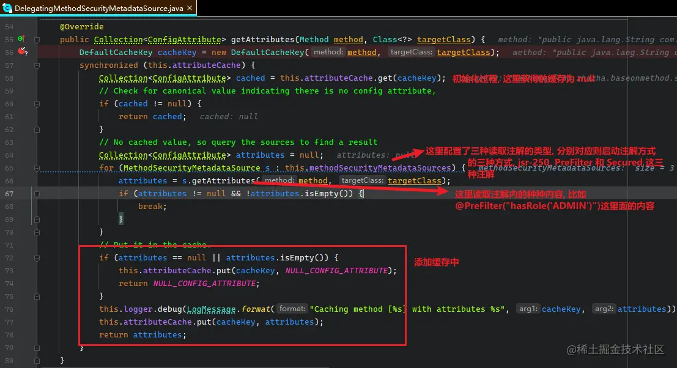Click the fold end marker on line 79
Screen dimensions: 677x368
37,348
